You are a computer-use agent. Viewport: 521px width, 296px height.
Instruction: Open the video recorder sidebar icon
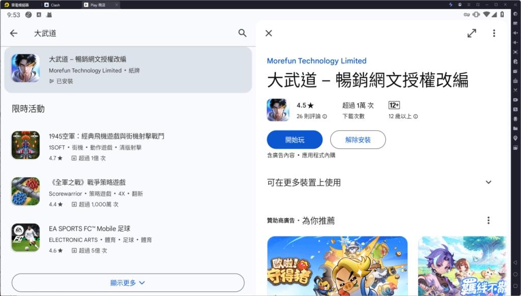tap(515, 100)
